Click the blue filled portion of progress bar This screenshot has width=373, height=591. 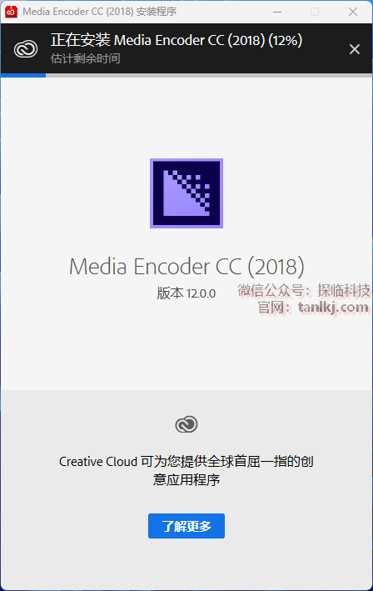(23, 75)
